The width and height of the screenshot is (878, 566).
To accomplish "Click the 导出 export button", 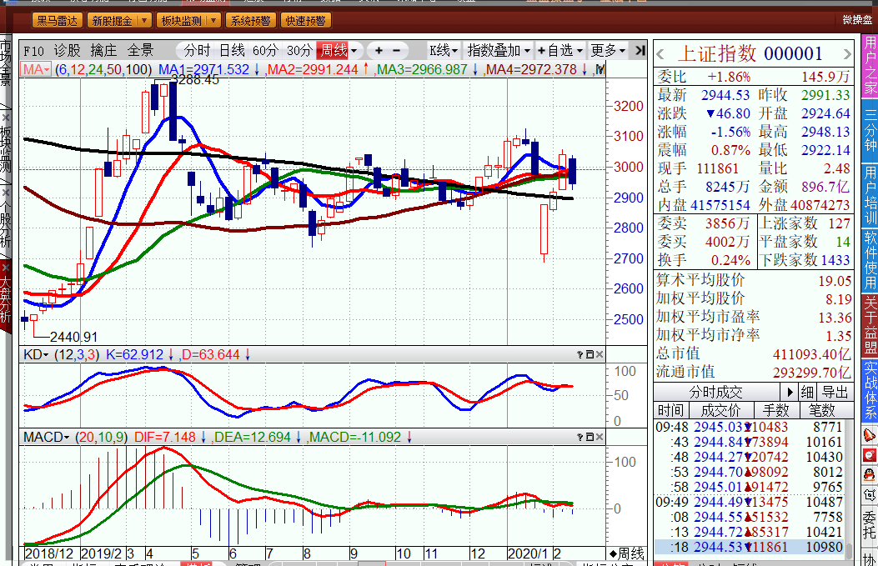I will [x=835, y=392].
